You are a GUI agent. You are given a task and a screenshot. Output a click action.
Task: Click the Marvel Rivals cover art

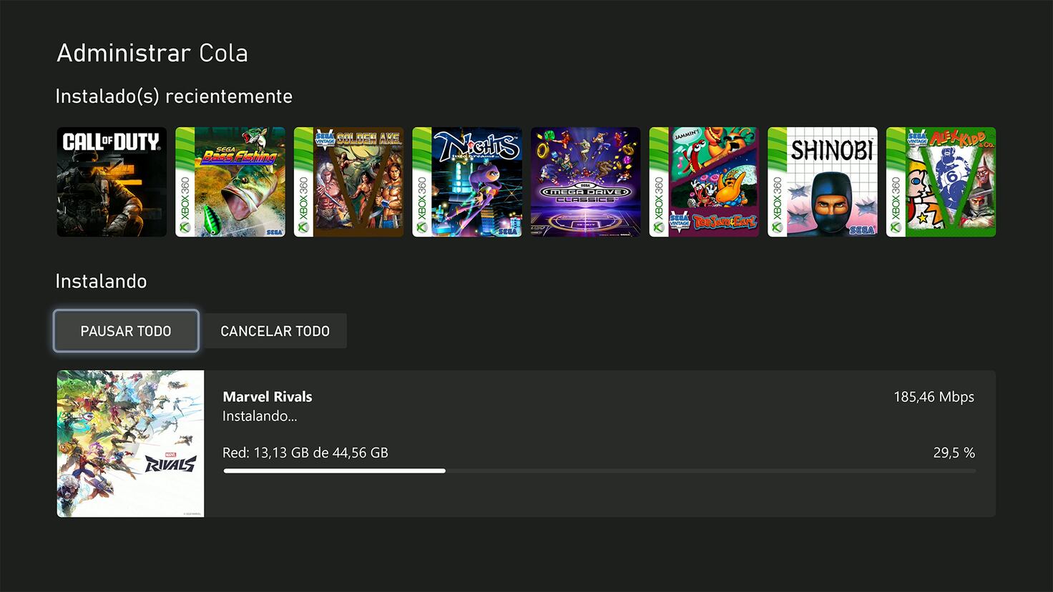[x=130, y=443]
